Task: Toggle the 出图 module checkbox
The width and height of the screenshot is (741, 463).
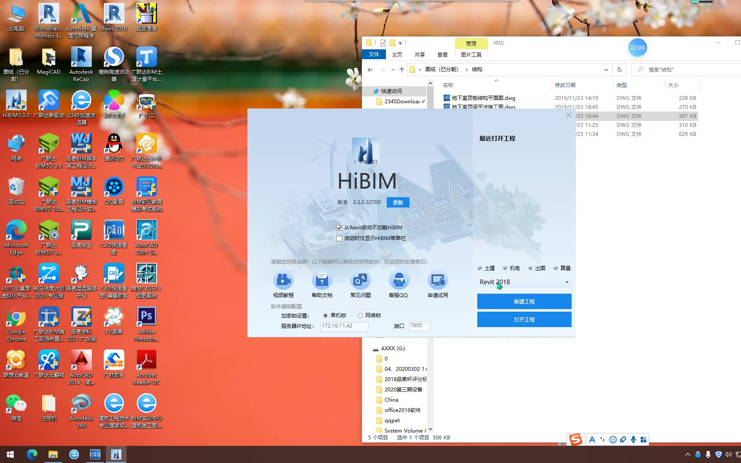Action: pos(530,268)
